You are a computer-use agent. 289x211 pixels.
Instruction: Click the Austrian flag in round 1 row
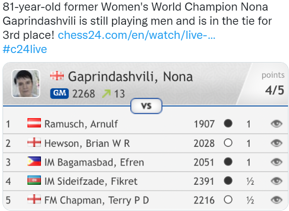pos(34,123)
